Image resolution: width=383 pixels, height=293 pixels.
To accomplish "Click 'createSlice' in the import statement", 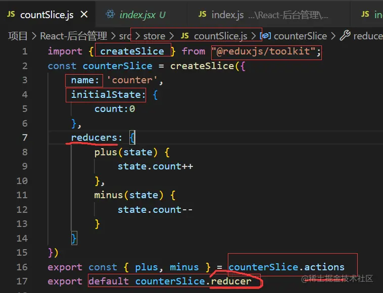I will [132, 51].
